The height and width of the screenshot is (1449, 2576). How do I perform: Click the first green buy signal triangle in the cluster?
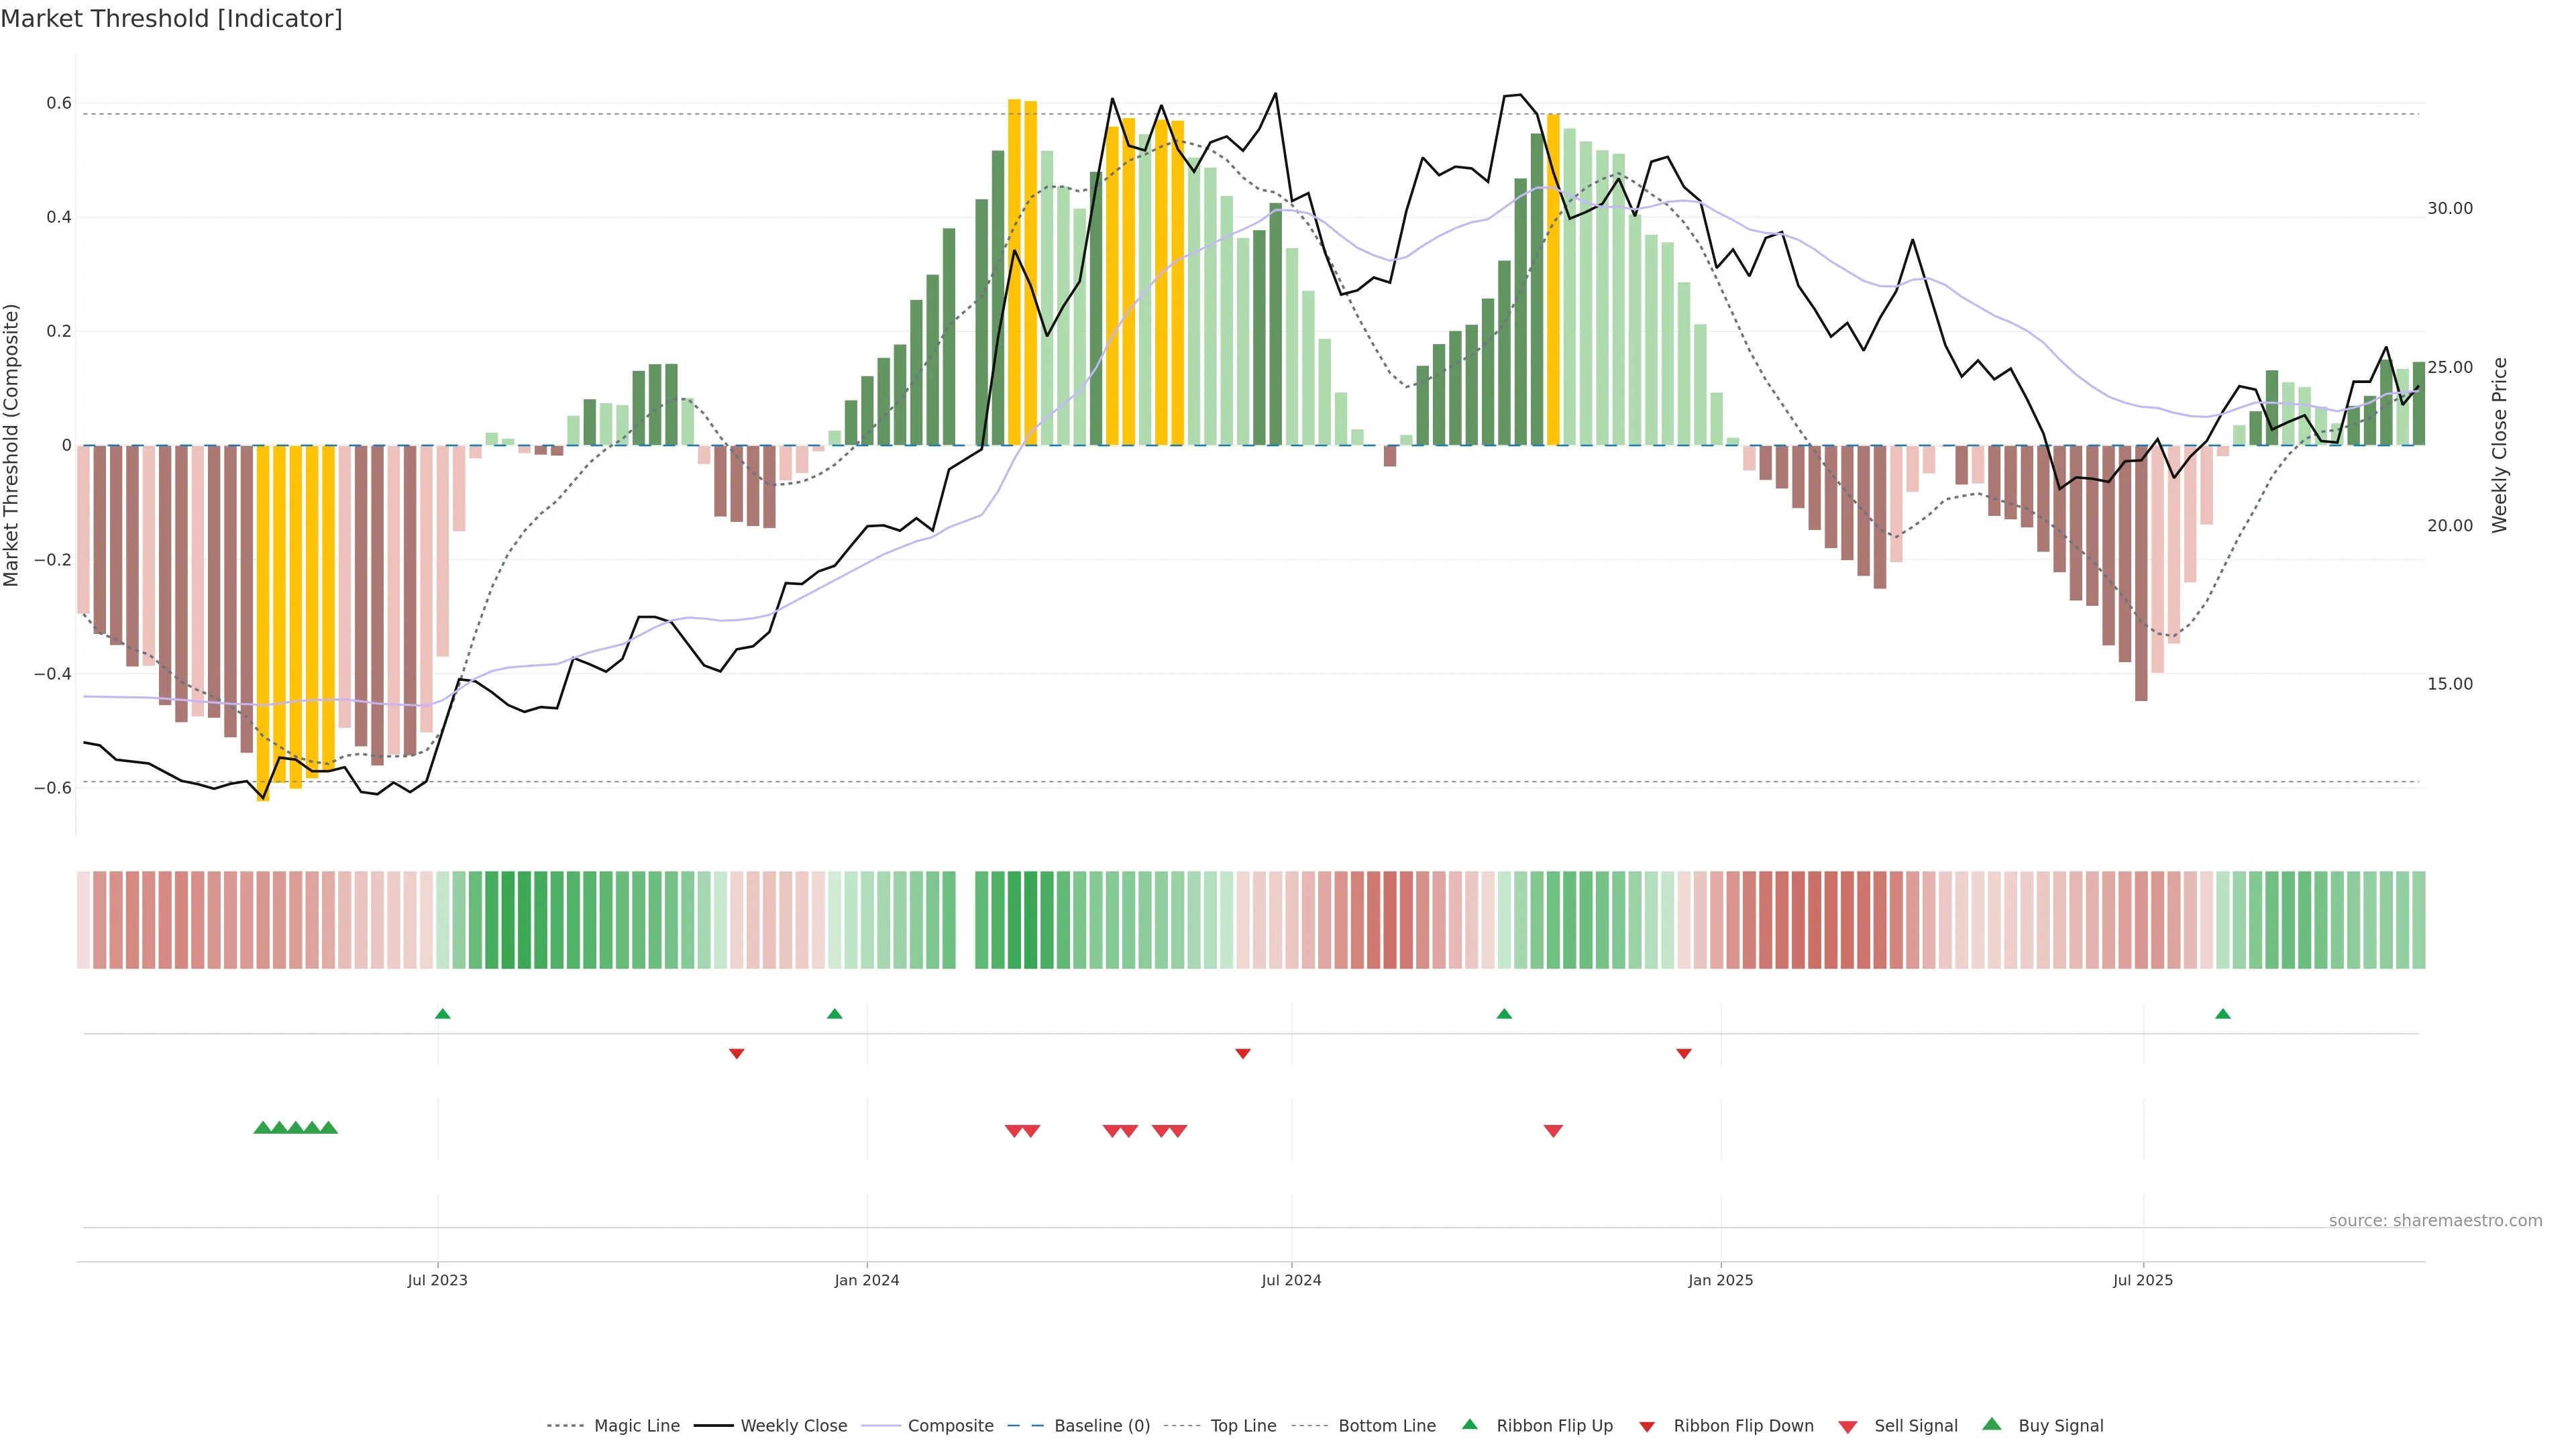[x=262, y=1128]
